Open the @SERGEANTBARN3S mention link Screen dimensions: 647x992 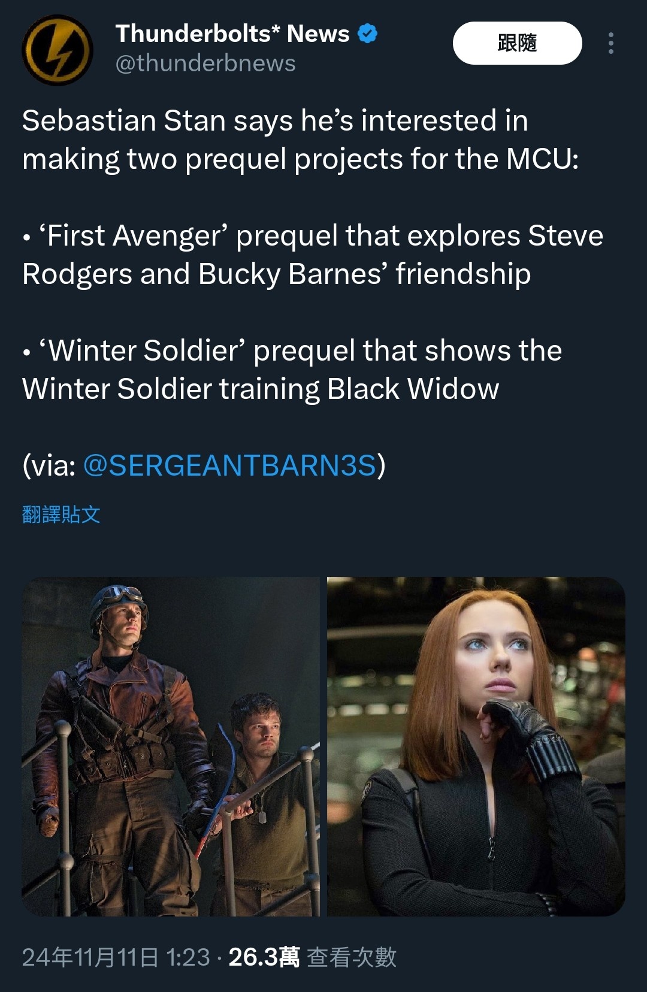229,465
